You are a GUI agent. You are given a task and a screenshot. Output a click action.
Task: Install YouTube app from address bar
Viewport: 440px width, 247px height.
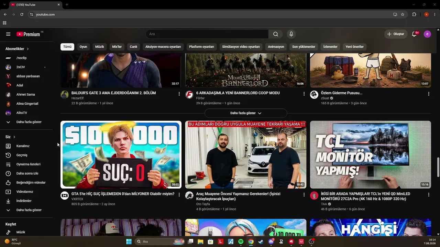click(x=395, y=14)
